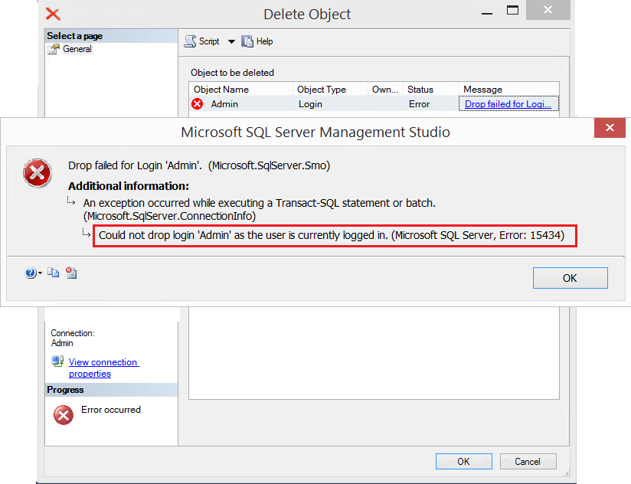
Task: Open View connection properties link
Action: [103, 368]
